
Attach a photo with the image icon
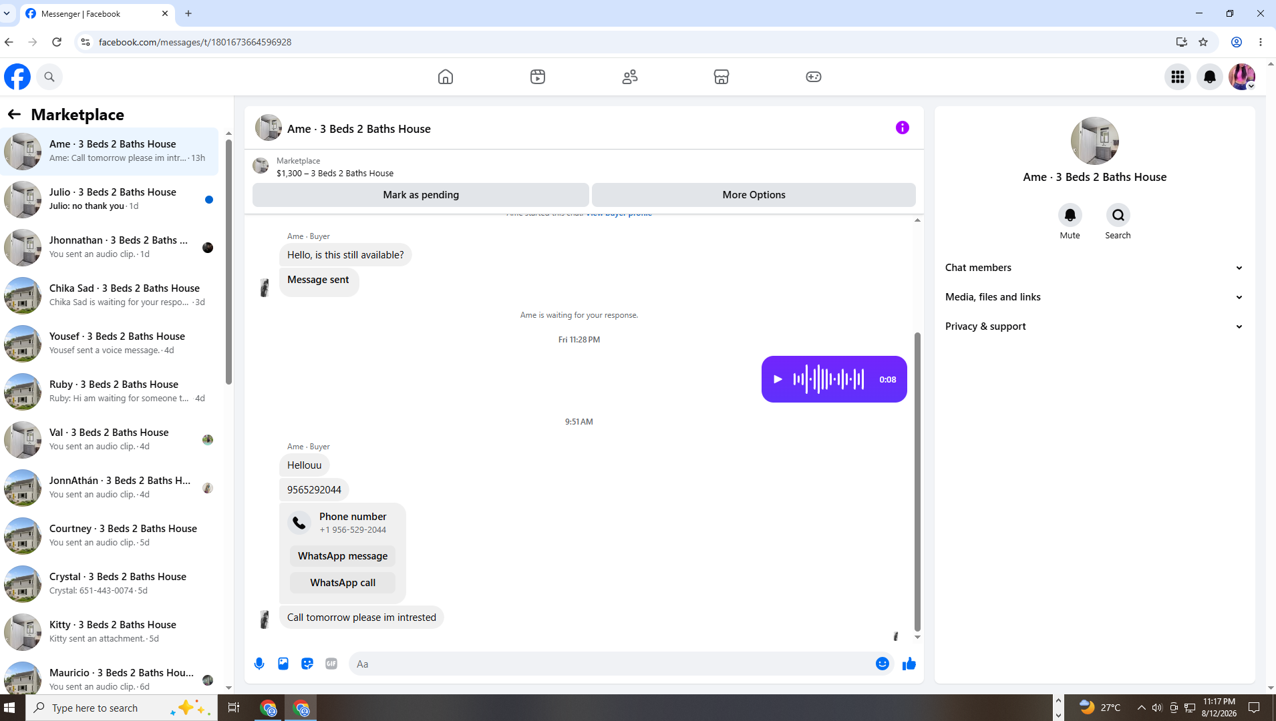[283, 664]
